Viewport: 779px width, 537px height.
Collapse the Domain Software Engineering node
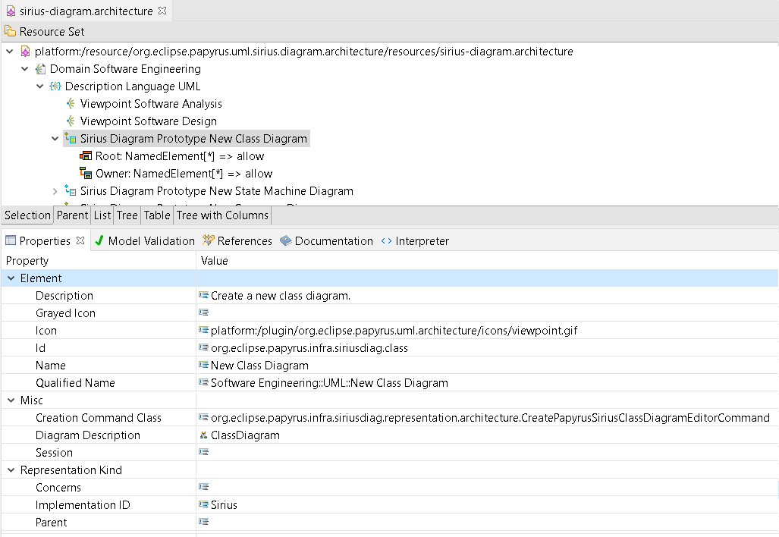pos(25,68)
